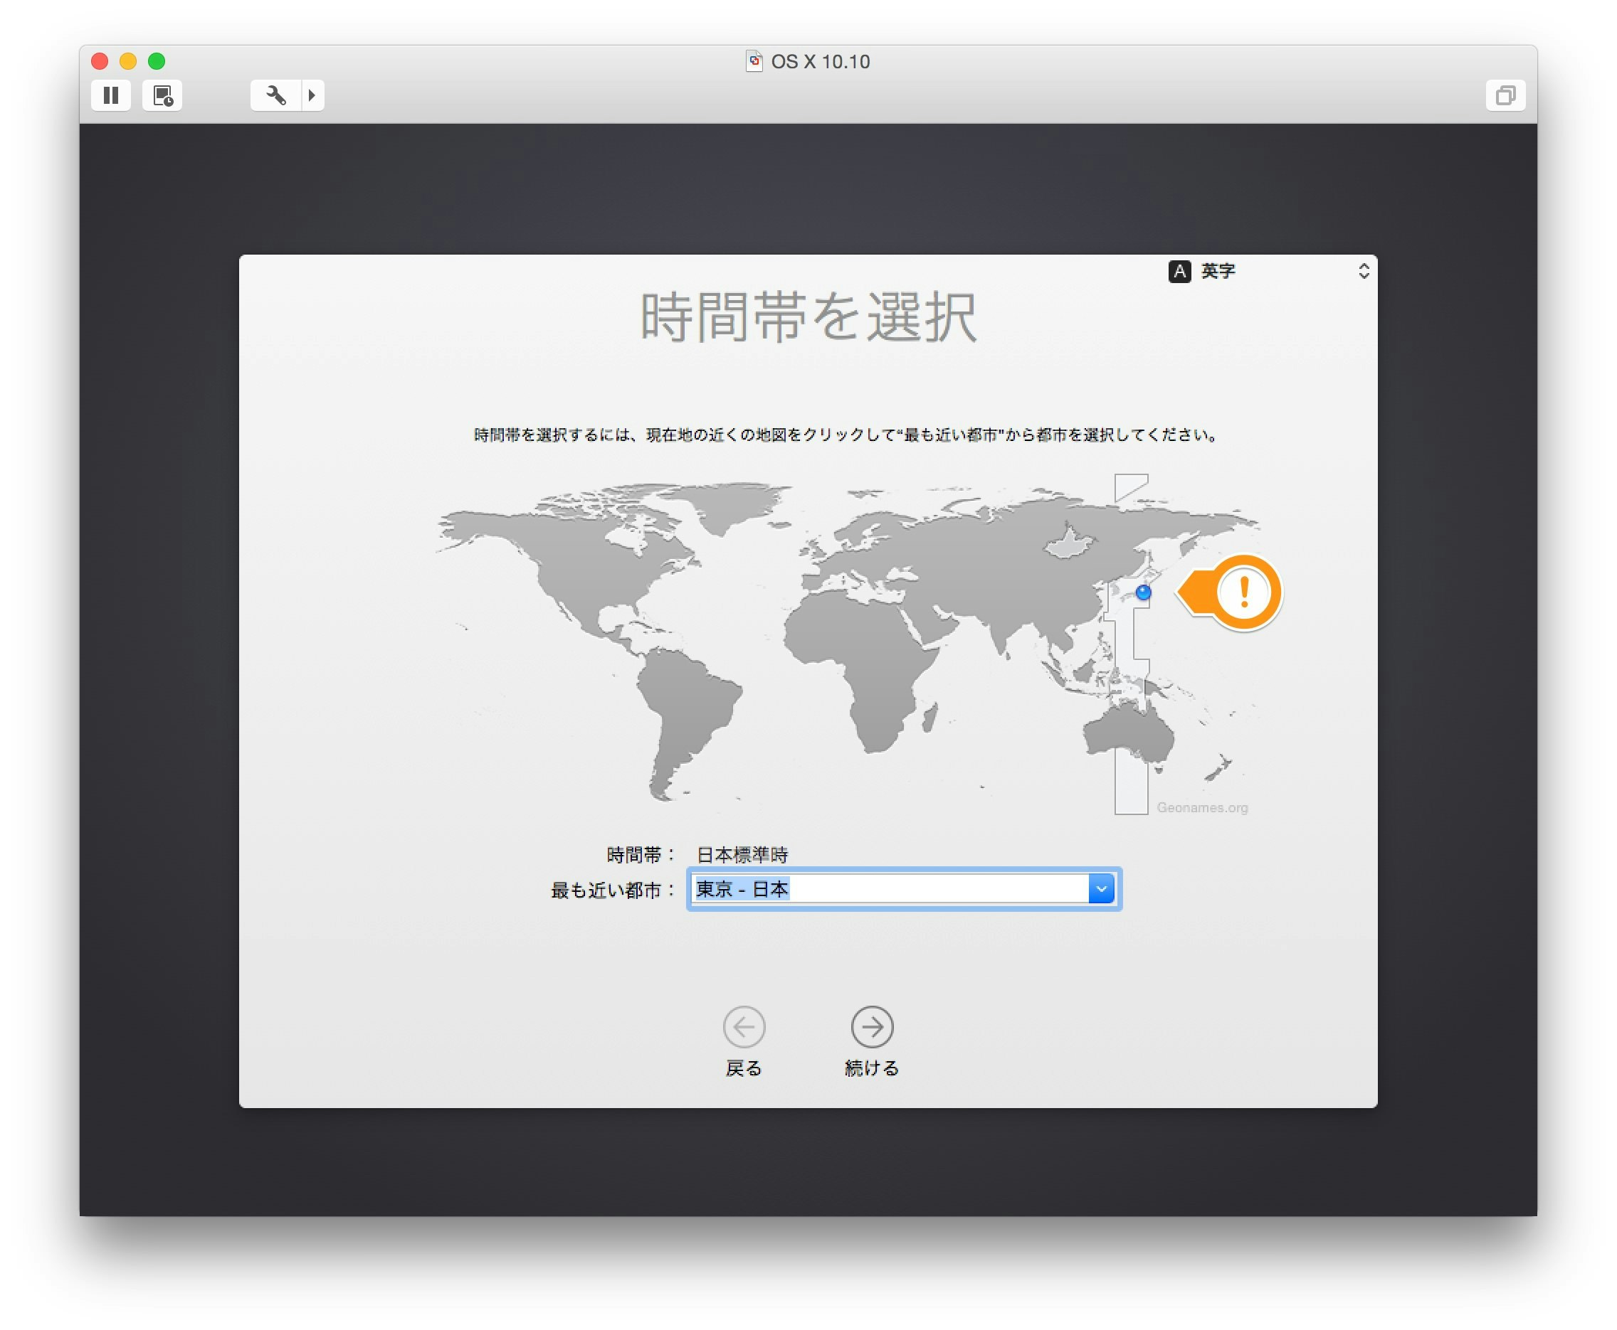Click the back arrow circle icon

744,1026
